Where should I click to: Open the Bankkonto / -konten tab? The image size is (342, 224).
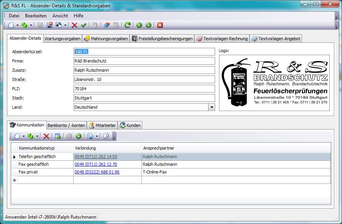tap(66, 125)
